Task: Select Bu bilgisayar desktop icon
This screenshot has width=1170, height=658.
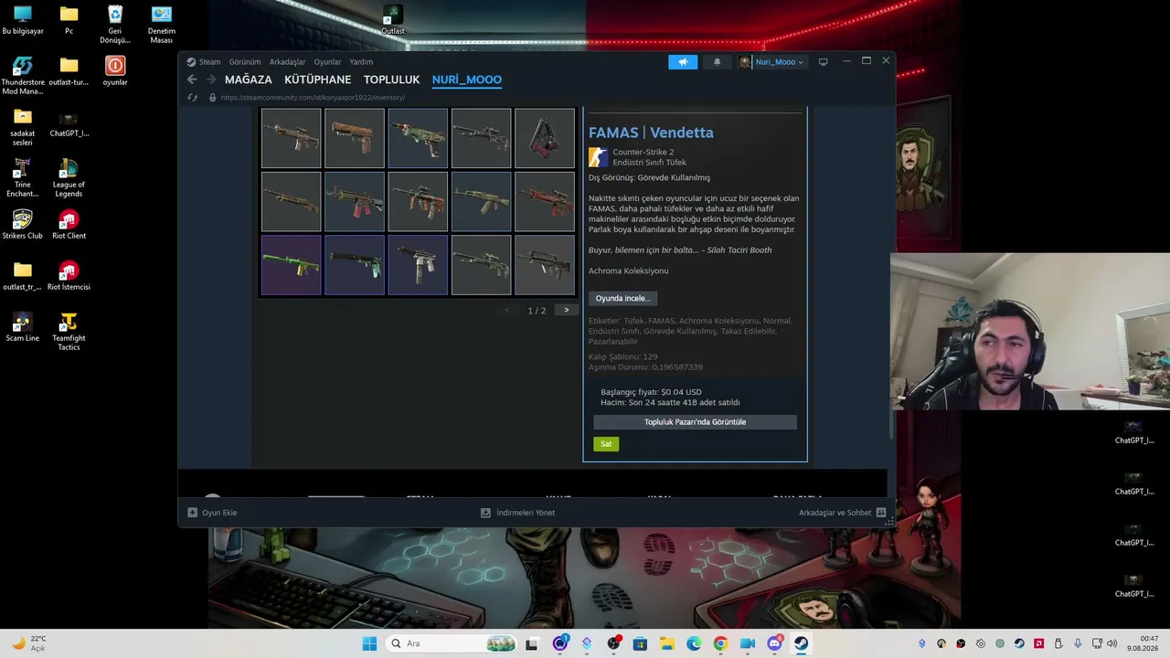Action: [x=23, y=20]
